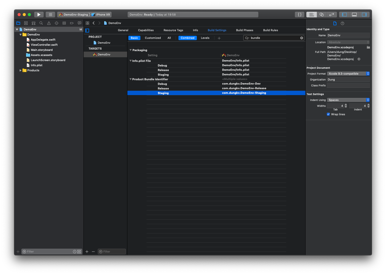The width and height of the screenshot is (386, 274).
Task: Collapse the Info.plist File setting
Action: (130, 61)
